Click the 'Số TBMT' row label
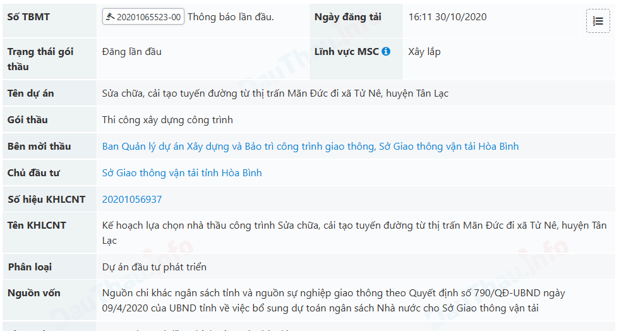This screenshot has width=619, height=331. tap(28, 17)
